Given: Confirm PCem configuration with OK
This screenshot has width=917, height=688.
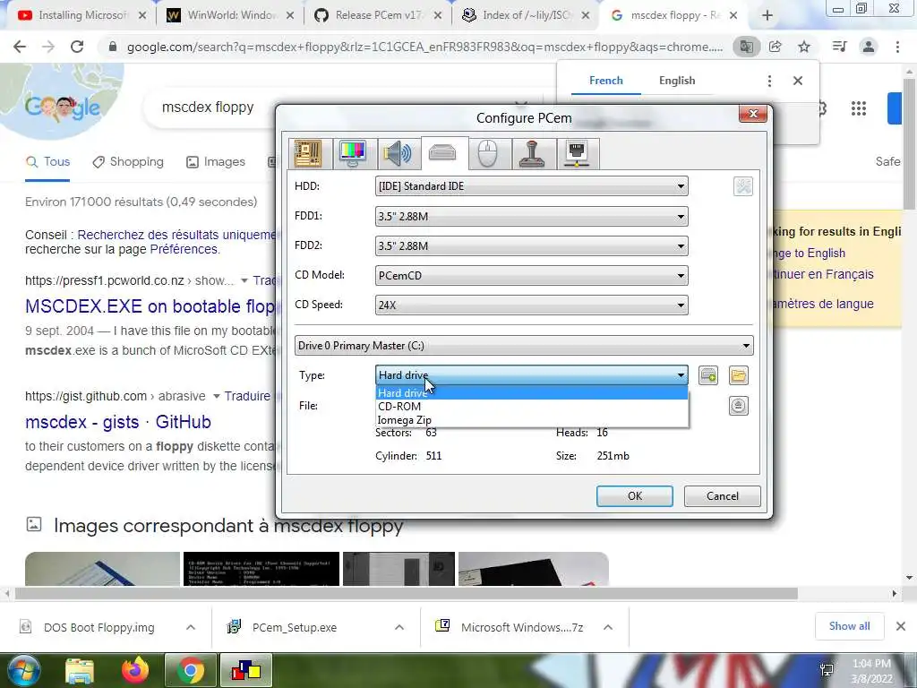Looking at the screenshot, I should click(x=635, y=496).
